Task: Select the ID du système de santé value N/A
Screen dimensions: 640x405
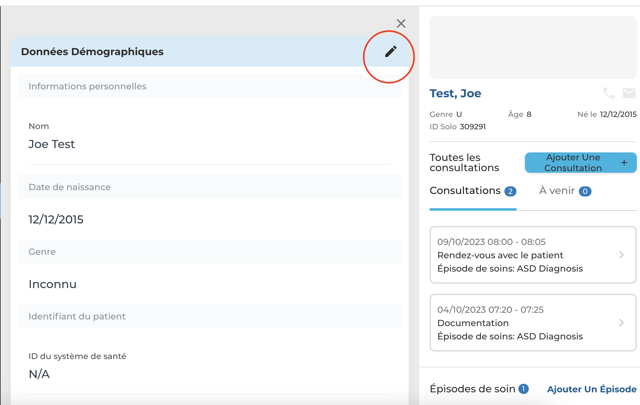Action: pyautogui.click(x=39, y=374)
